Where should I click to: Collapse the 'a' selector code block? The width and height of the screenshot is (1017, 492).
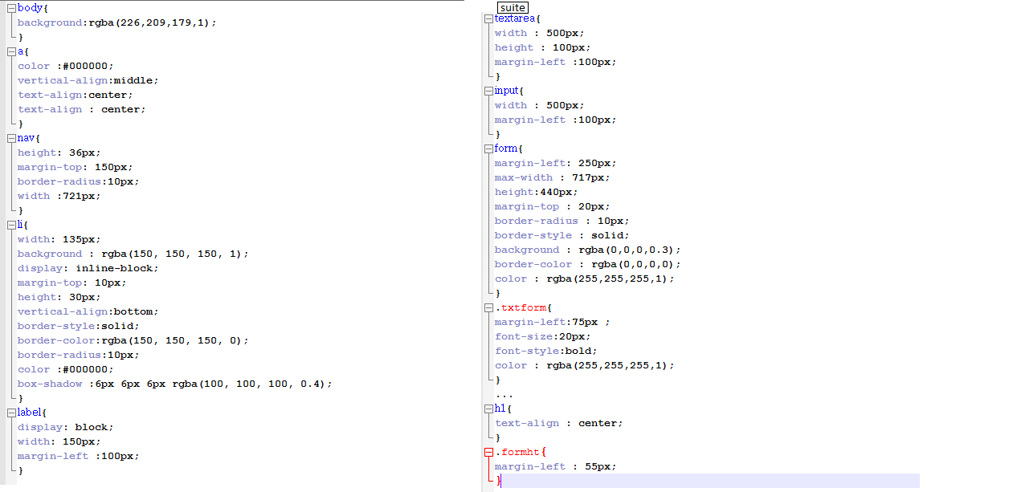pyautogui.click(x=11, y=51)
